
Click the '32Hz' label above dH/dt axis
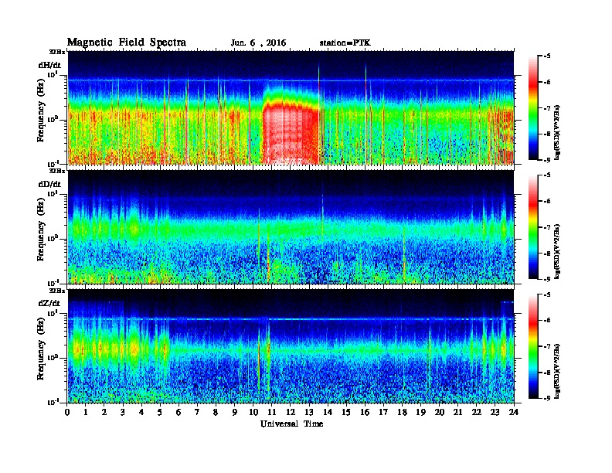[57, 51]
